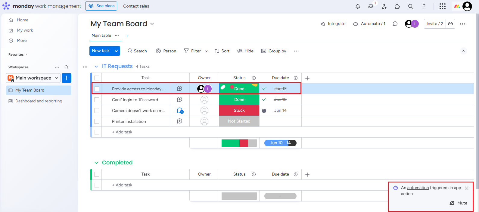Open My work in sidebar

tap(21, 30)
